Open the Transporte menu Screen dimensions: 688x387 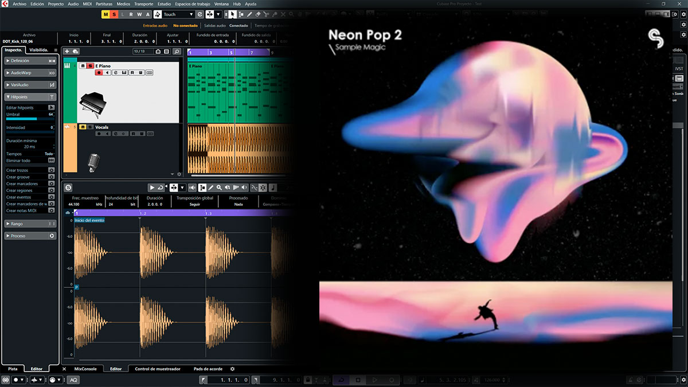144,4
